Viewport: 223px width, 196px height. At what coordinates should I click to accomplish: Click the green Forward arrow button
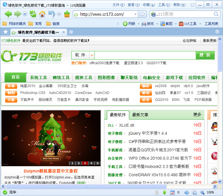(17, 14)
